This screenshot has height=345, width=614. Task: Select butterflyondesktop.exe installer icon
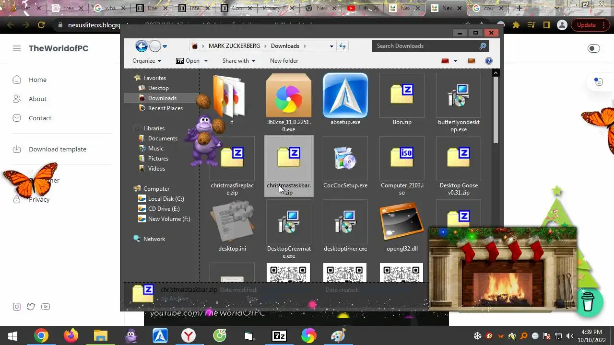(x=459, y=95)
